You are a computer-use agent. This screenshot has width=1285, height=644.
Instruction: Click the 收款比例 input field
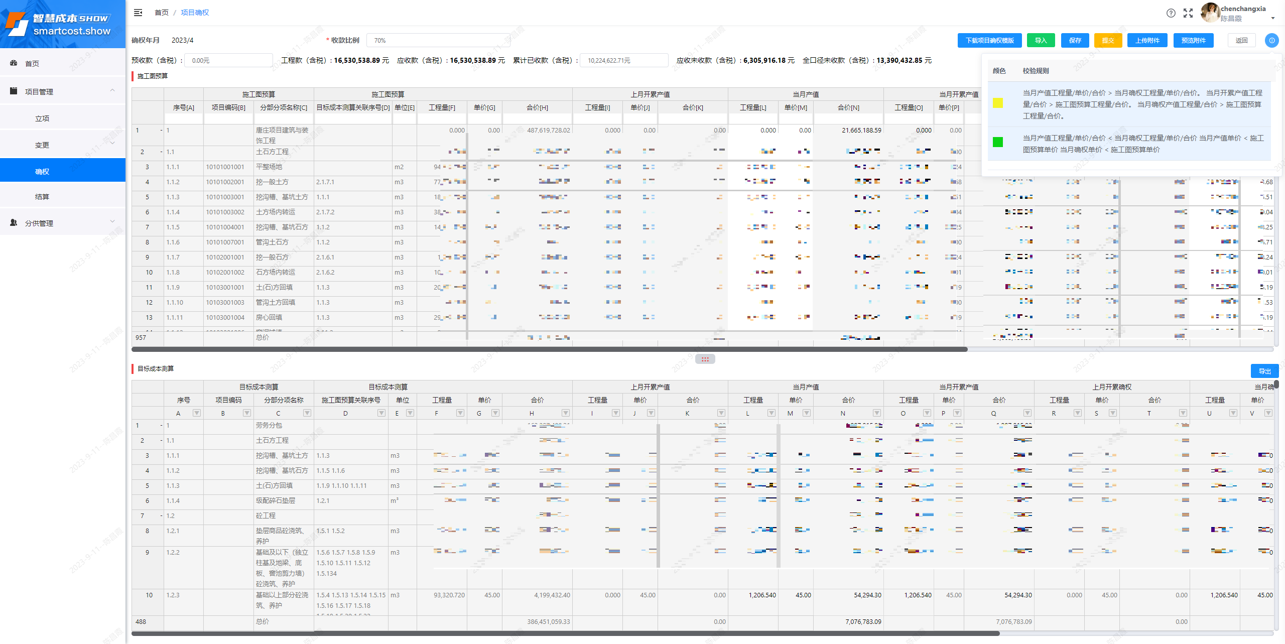tap(438, 41)
